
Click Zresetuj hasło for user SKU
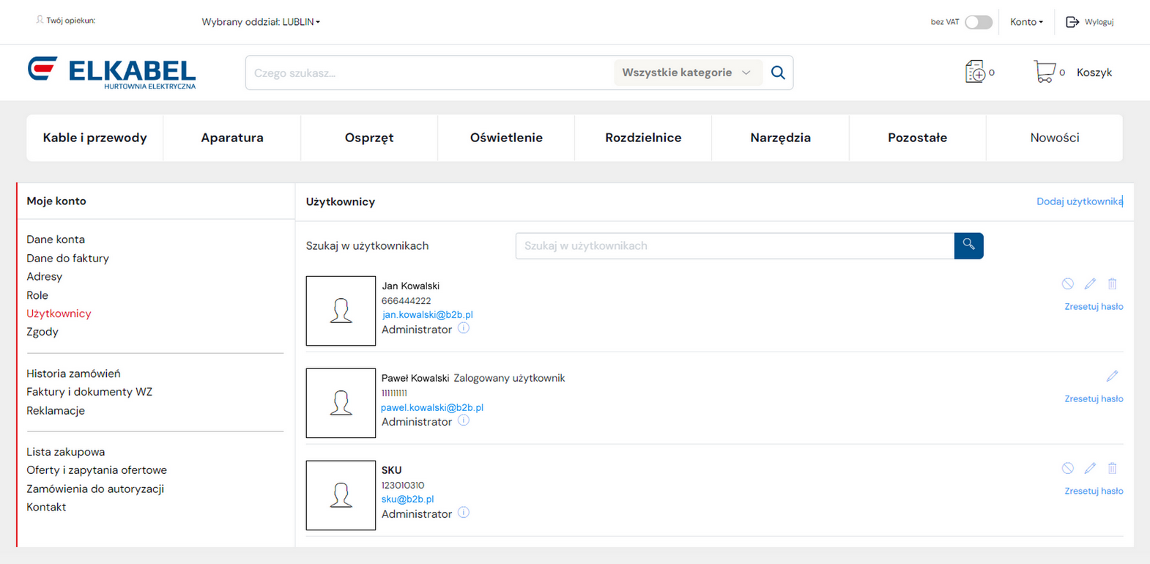point(1093,491)
